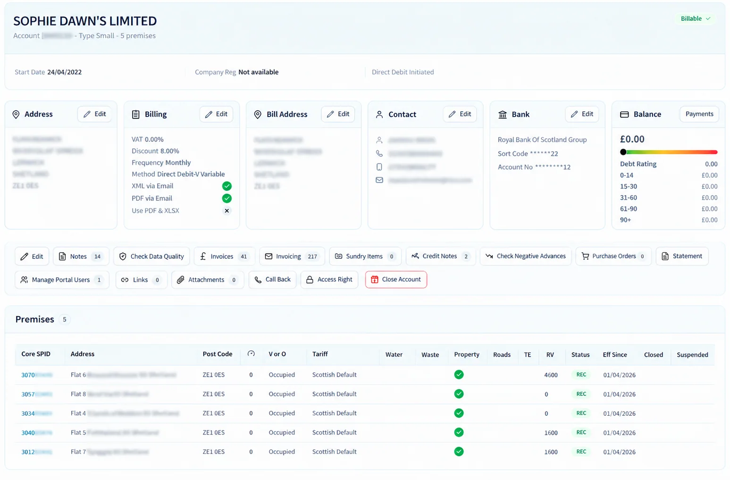
Task: Open the SPID link starting 3034
Action: pyautogui.click(x=37, y=413)
